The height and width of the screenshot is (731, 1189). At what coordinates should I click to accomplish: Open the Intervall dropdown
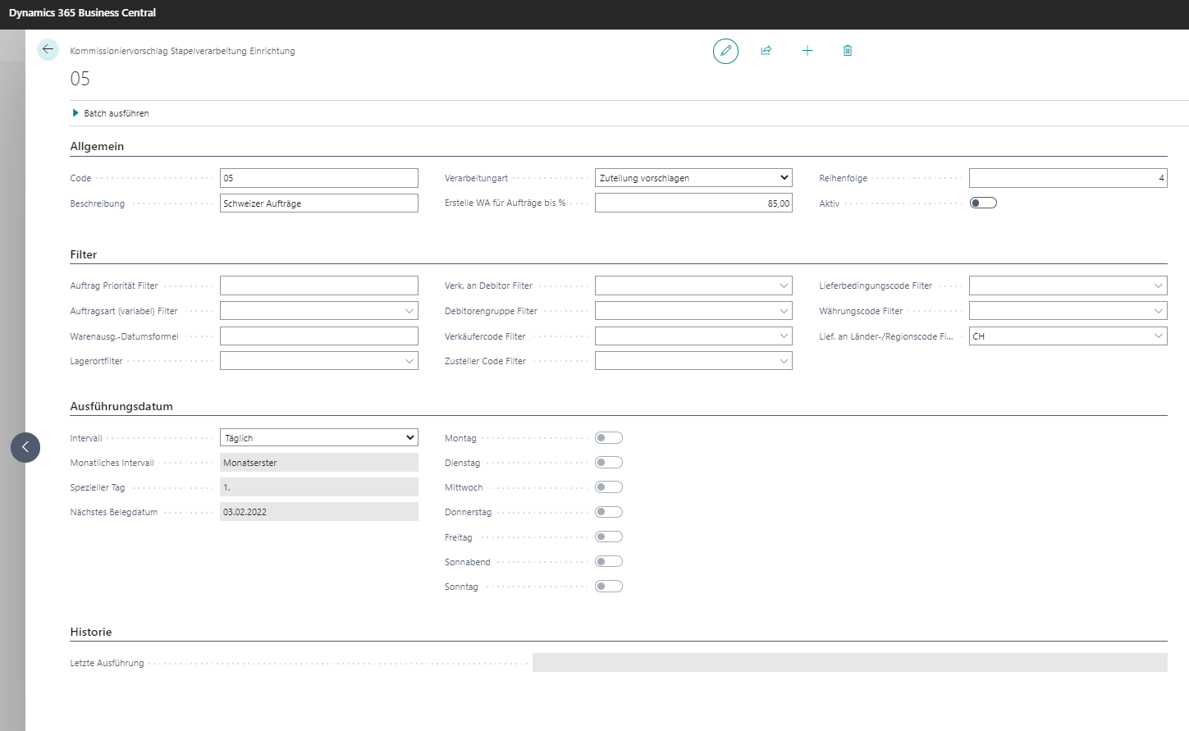point(319,438)
